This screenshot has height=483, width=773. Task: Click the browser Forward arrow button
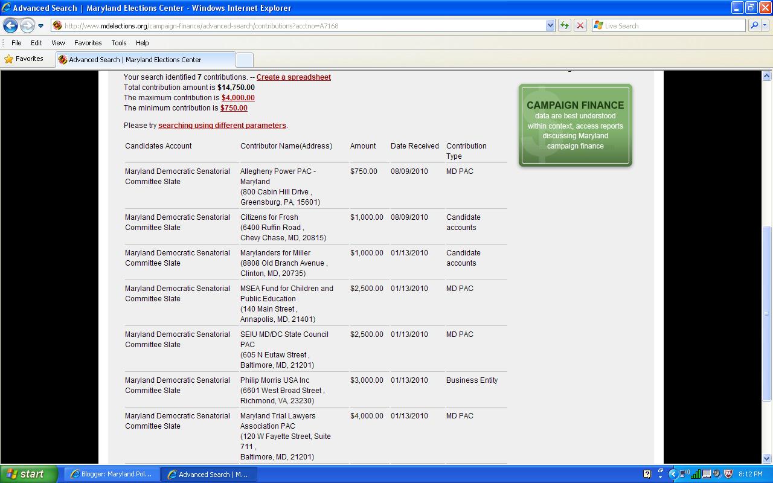(27, 25)
